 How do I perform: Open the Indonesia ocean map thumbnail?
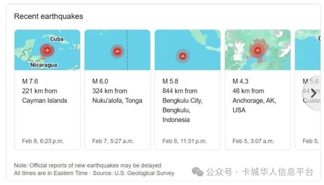click(187, 50)
